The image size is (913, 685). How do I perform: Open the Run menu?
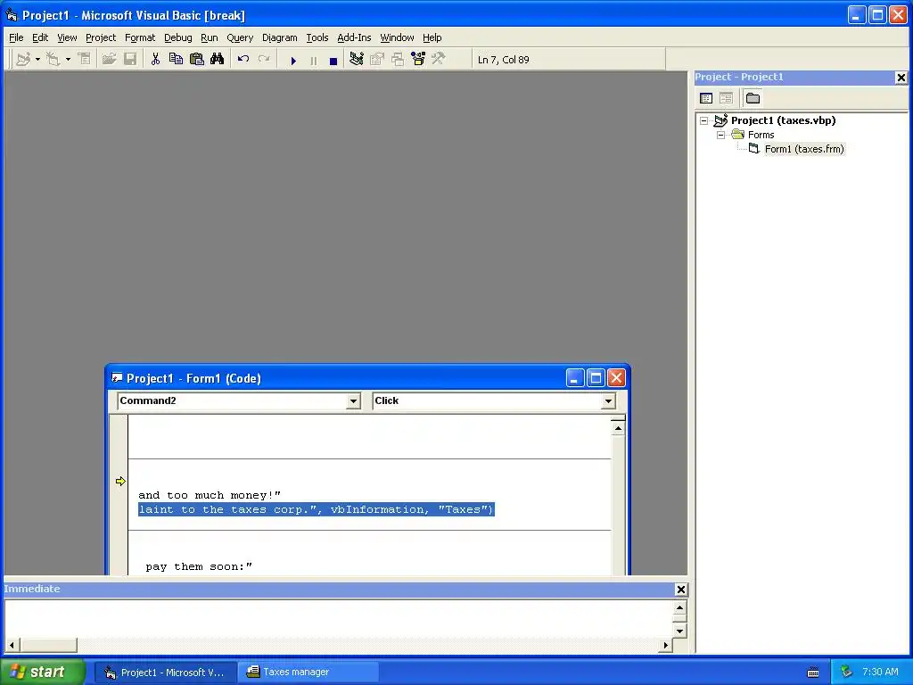pos(209,37)
